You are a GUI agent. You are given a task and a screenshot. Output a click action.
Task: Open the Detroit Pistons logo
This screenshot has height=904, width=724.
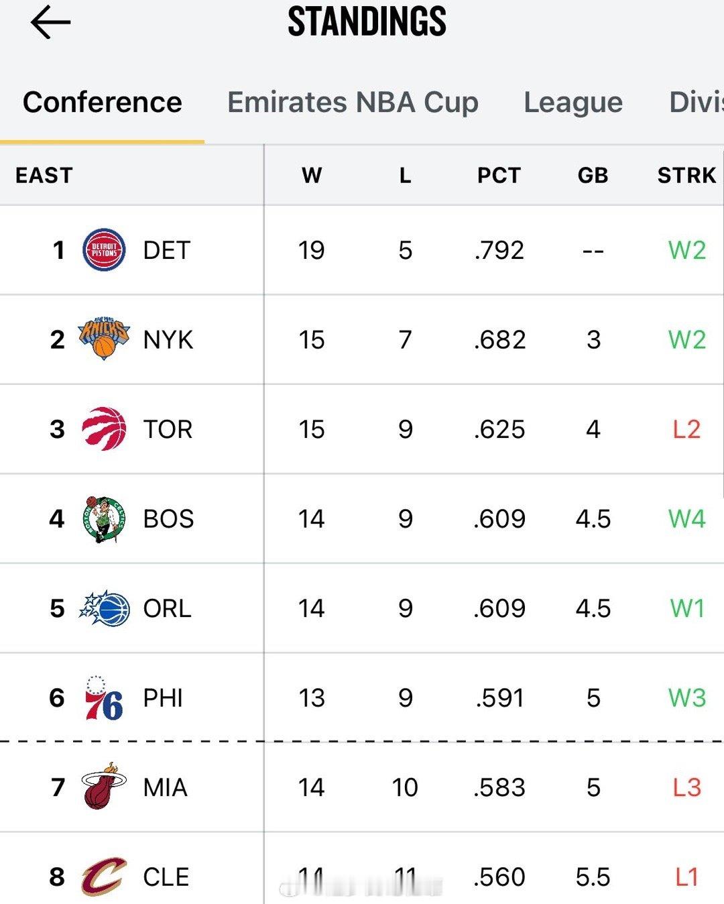tap(104, 250)
